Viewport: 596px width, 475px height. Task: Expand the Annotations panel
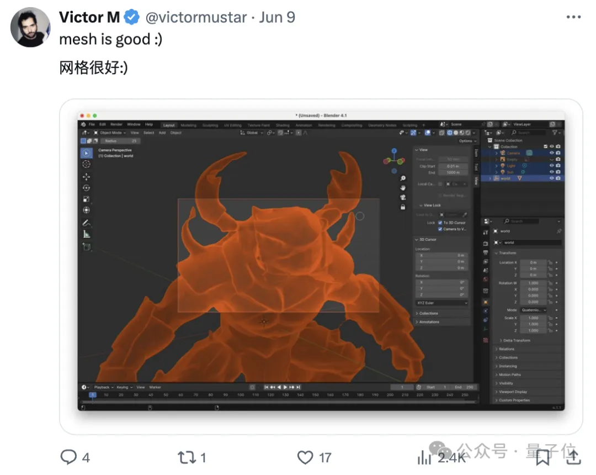click(429, 321)
